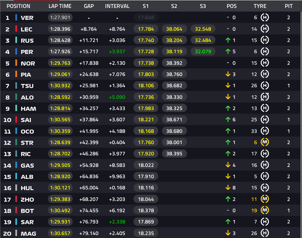This screenshot has height=238, width=302.
Task: Click the yellow medium tyre icon for STR
Action: pyautogui.click(x=265, y=142)
